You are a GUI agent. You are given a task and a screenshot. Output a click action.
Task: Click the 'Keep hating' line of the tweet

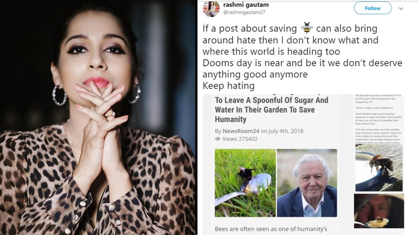tap(228, 86)
